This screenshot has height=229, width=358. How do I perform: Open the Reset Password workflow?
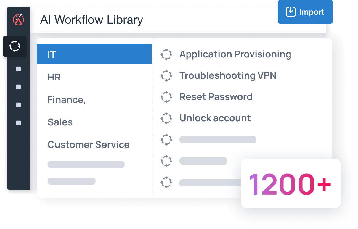pyautogui.click(x=216, y=97)
